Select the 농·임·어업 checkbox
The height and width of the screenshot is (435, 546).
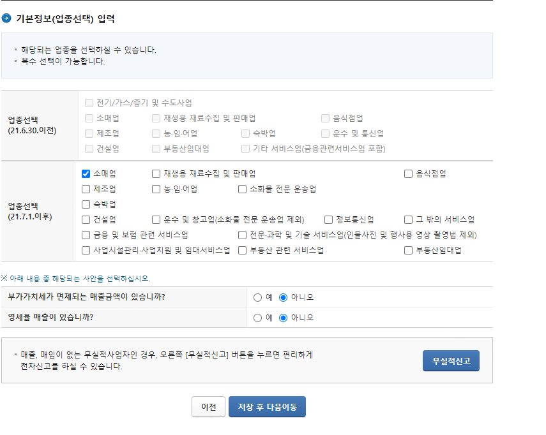pos(155,189)
